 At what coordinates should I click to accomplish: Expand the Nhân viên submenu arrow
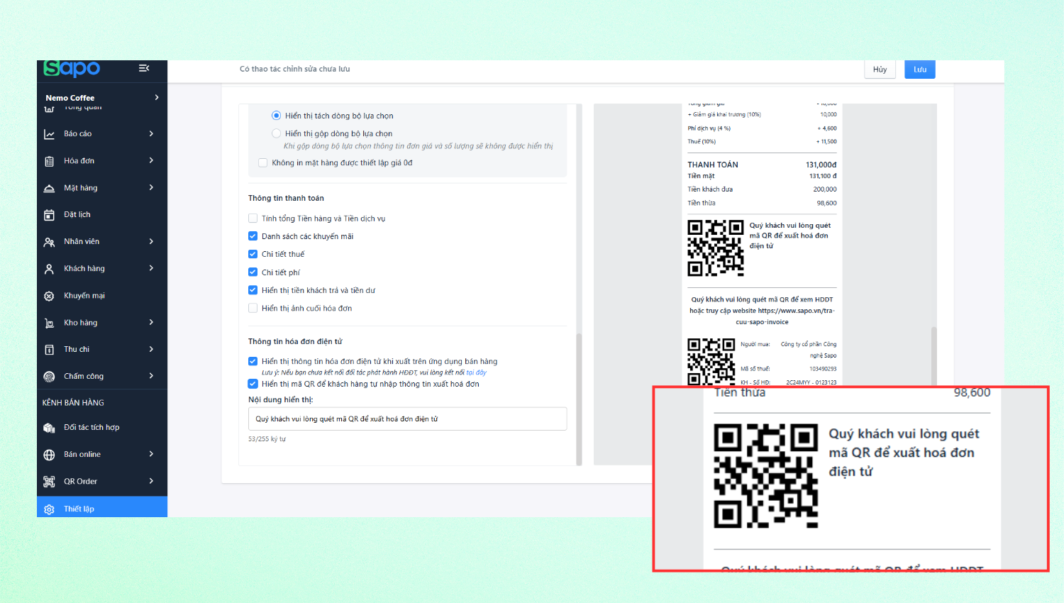pos(151,241)
